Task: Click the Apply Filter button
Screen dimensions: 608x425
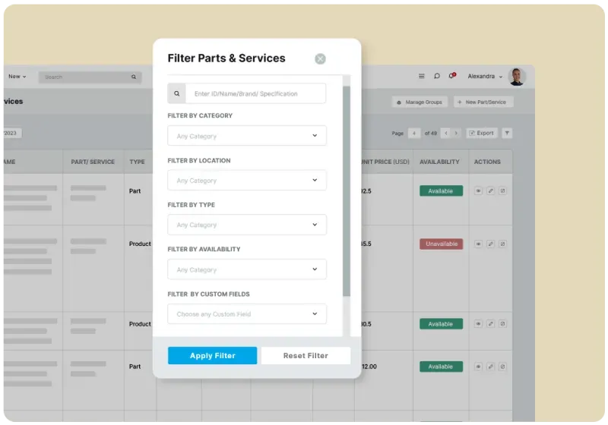Action: [x=212, y=355]
